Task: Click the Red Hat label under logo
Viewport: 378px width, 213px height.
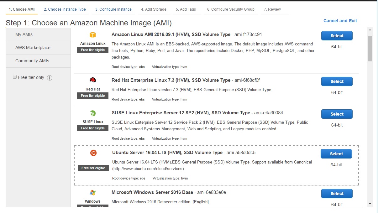Action: [93, 89]
